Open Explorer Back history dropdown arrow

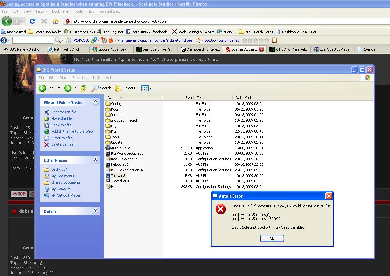coord(59,88)
